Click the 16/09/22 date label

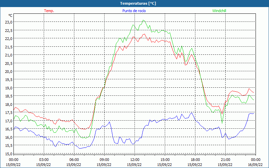click(256, 165)
